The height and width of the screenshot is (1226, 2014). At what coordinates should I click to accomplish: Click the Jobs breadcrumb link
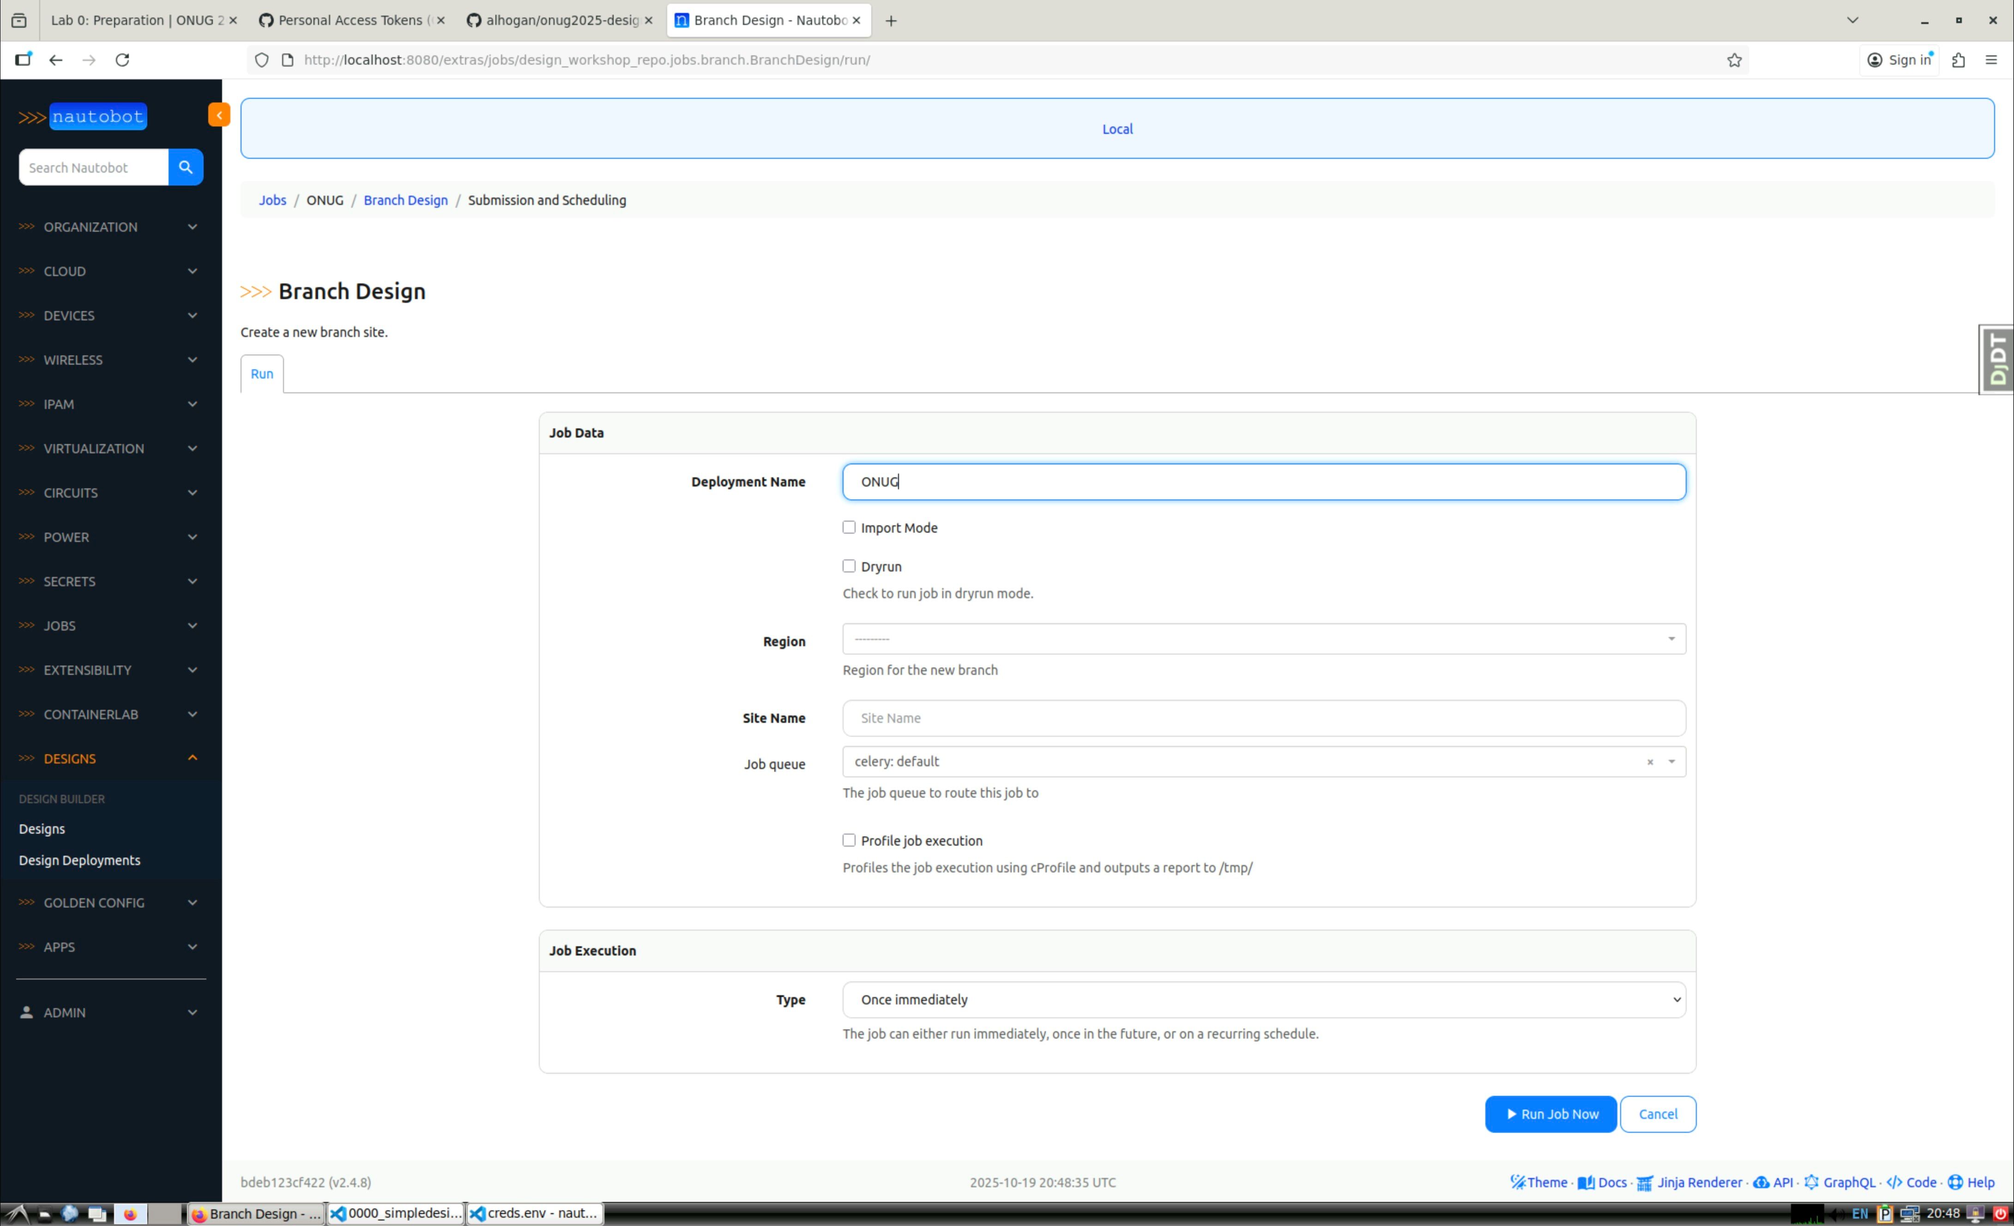pos(272,200)
